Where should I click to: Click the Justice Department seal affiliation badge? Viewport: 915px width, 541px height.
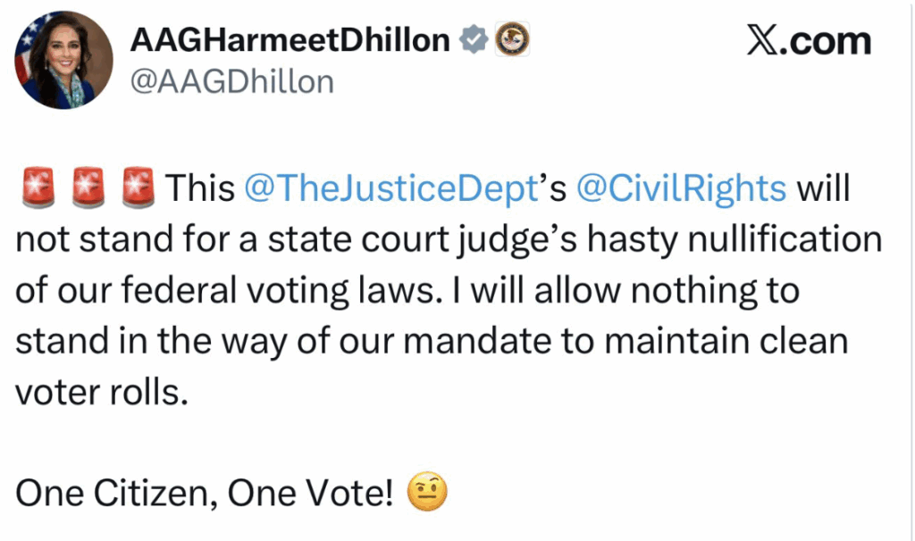coord(513,39)
